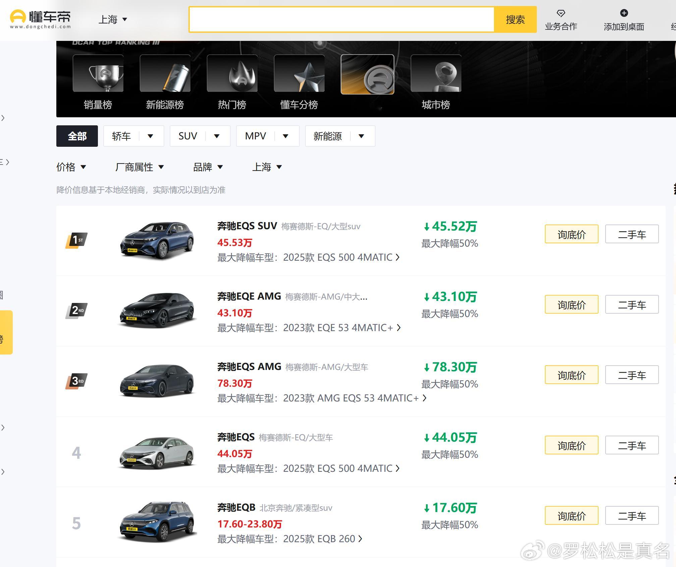This screenshot has height=567, width=676.
Task: Click the 奔驰EQB car thumbnail
Action: pos(157,521)
